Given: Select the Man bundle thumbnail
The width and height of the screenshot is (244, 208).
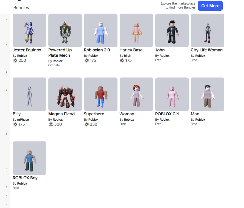Looking at the screenshot, I should pyautogui.click(x=207, y=94).
